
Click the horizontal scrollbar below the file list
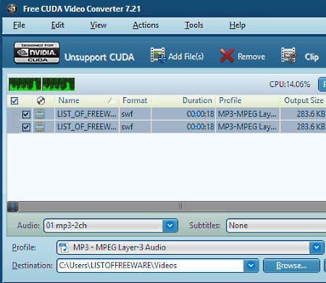tap(172, 207)
